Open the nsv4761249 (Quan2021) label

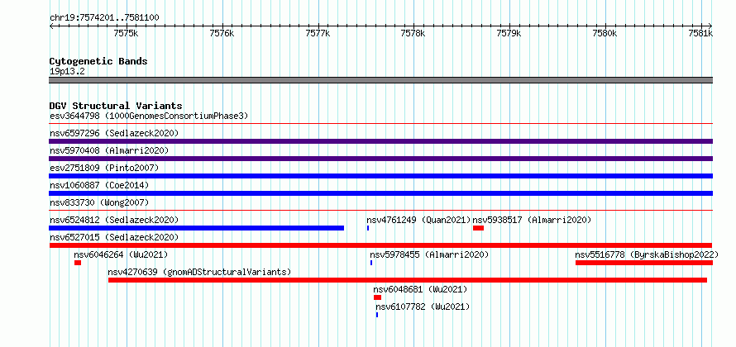[418, 220]
